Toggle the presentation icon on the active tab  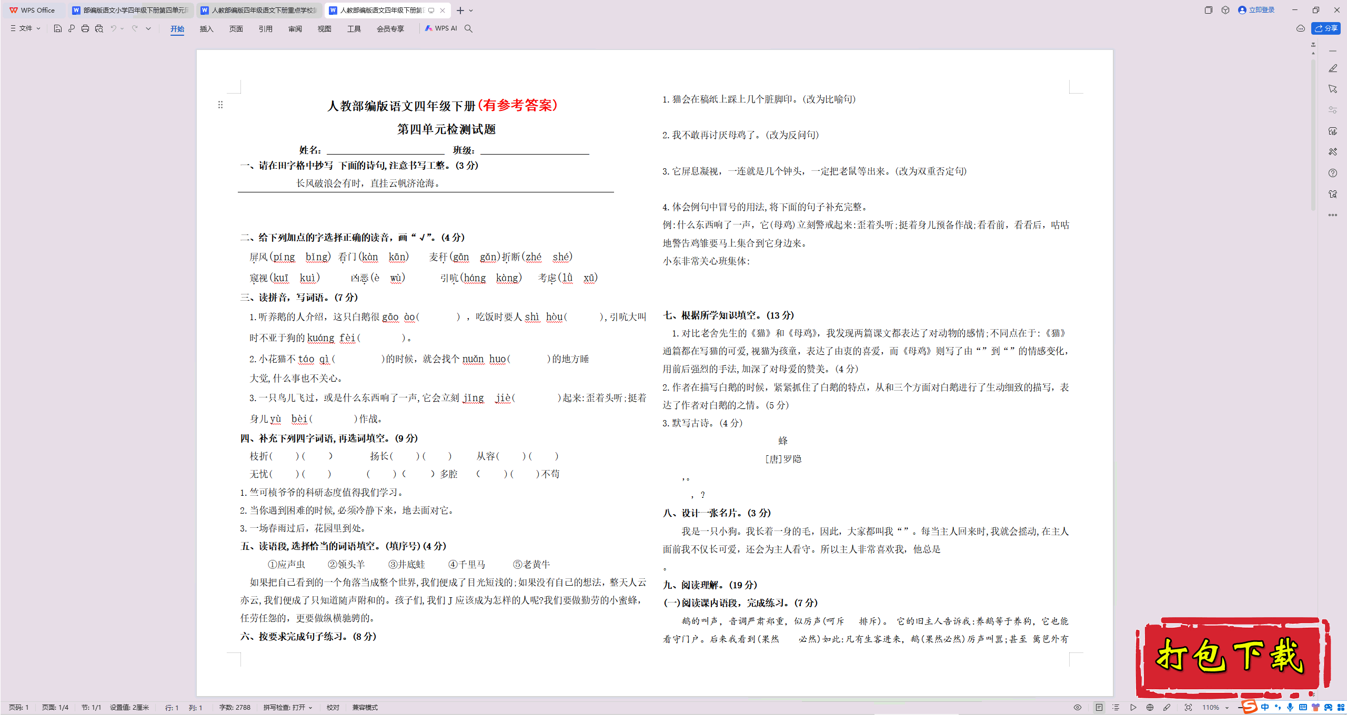tap(431, 10)
